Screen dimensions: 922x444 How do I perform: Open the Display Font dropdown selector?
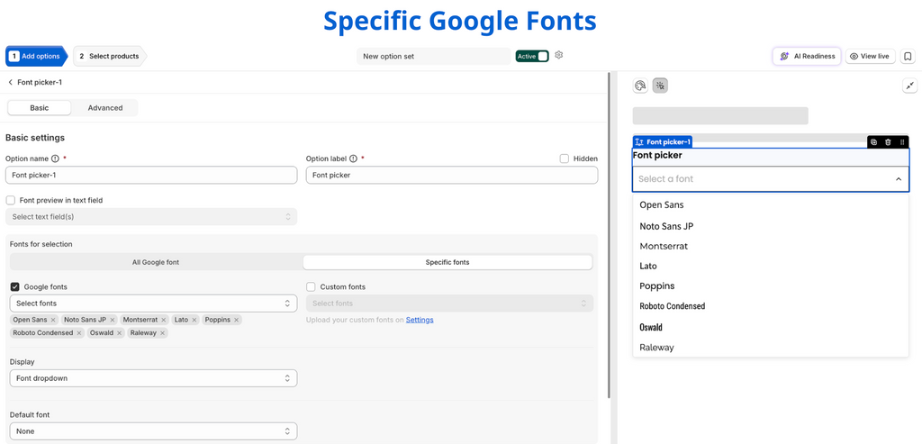pyautogui.click(x=153, y=378)
